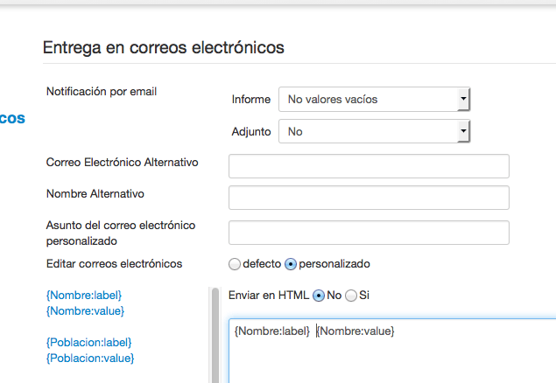Select the defecto radio button
Image resolution: width=556 pixels, height=383 pixels.
click(235, 264)
